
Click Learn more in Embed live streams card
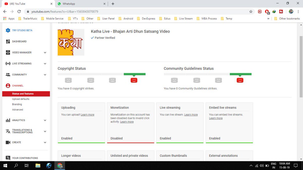click(216, 118)
